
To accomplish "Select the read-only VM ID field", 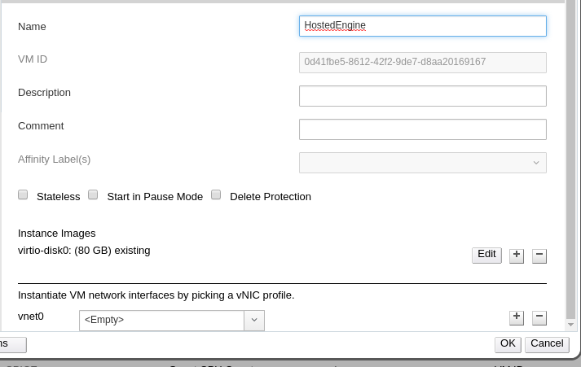I will [x=422, y=63].
